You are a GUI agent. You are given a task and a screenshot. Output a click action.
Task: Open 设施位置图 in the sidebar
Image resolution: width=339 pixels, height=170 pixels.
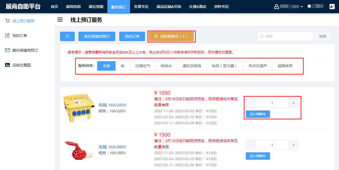[x=21, y=65]
